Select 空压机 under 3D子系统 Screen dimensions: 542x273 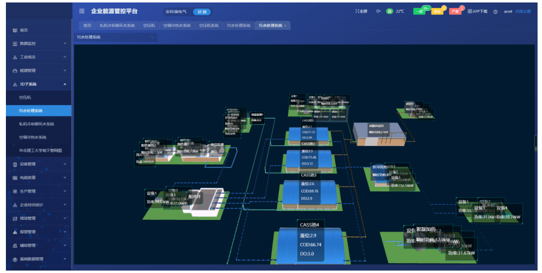(x=39, y=98)
